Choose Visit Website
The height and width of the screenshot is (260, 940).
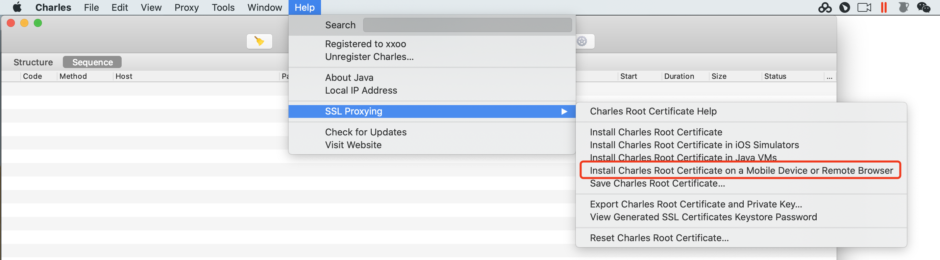pyautogui.click(x=432, y=145)
